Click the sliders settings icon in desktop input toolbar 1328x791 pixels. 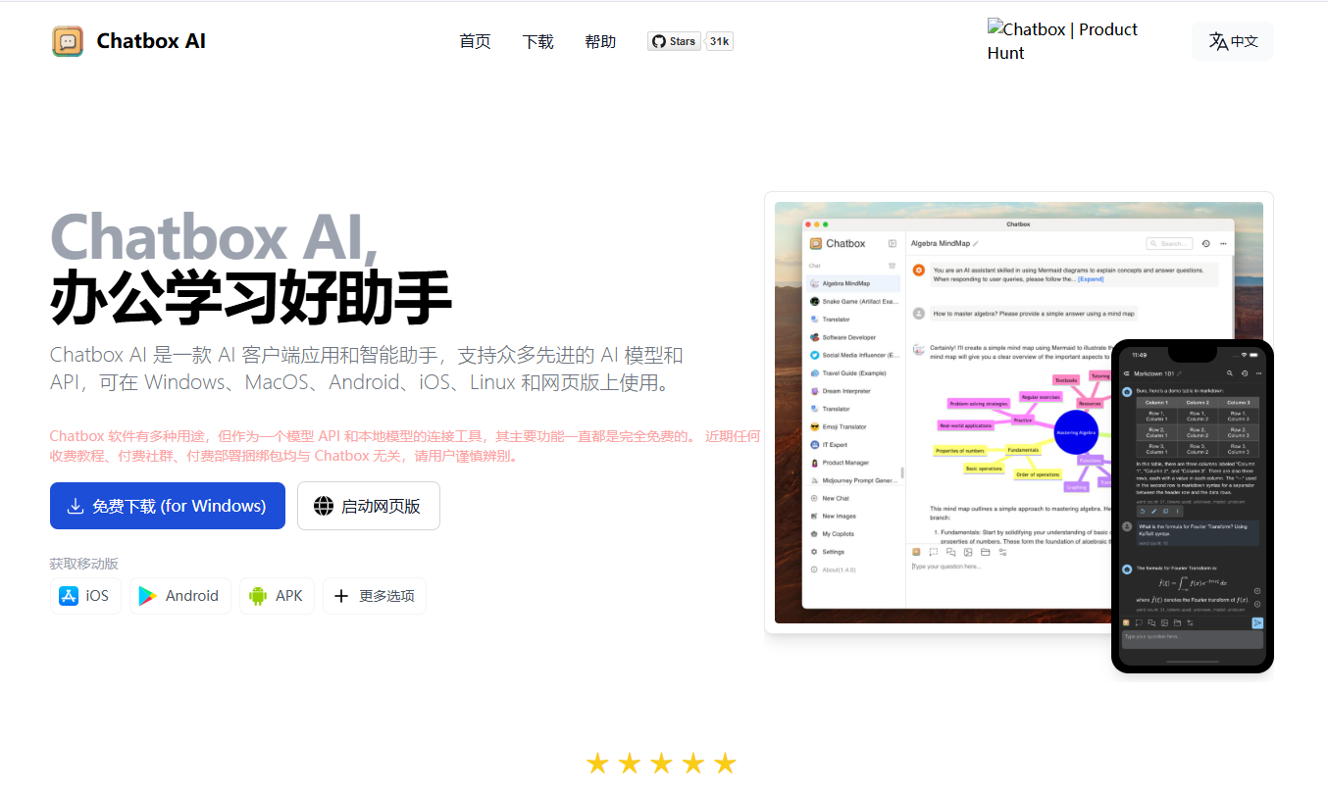(1002, 552)
